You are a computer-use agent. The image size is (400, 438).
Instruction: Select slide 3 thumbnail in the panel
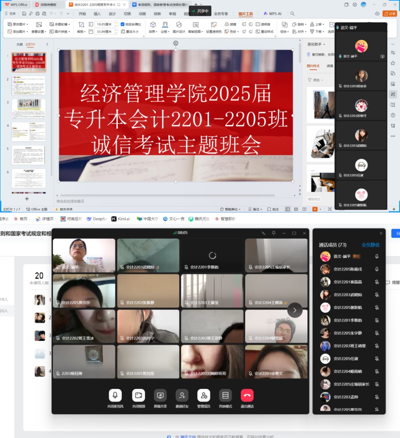(28, 109)
